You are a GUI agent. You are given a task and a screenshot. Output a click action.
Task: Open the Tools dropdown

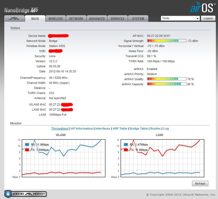(180, 18)
